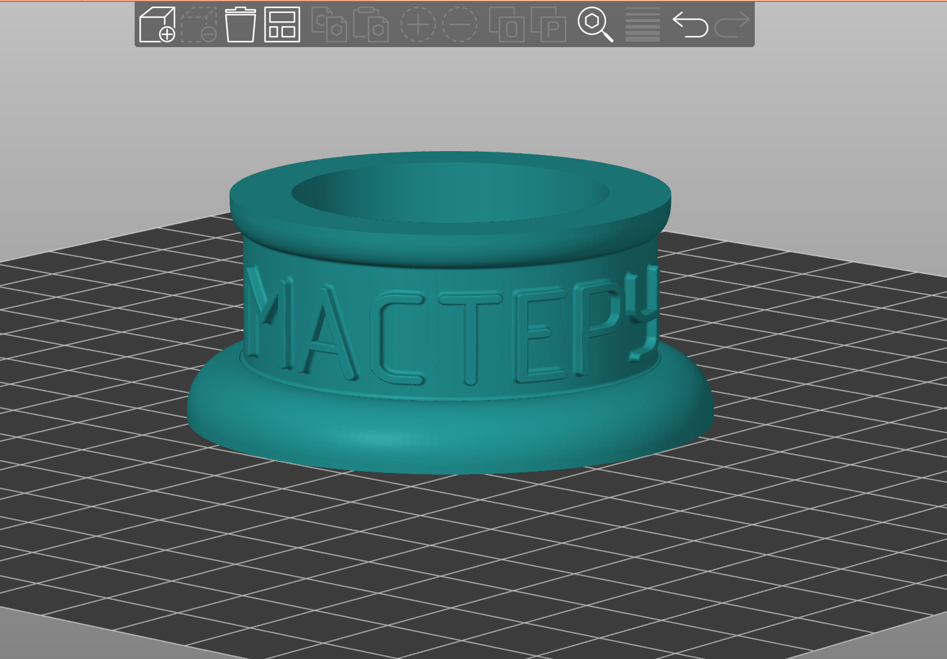Screen dimensions: 947x659
Task: Click the Split to parts icon
Action: click(548, 24)
